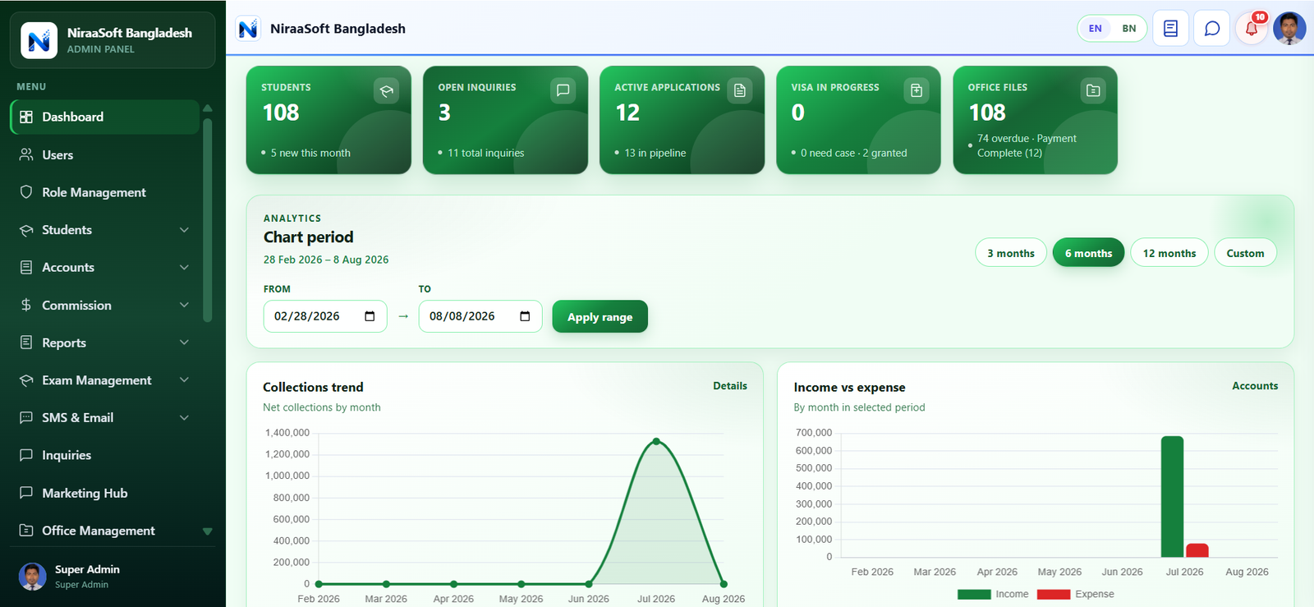Select the Custom chart period
This screenshot has height=607, width=1314.
coord(1245,253)
